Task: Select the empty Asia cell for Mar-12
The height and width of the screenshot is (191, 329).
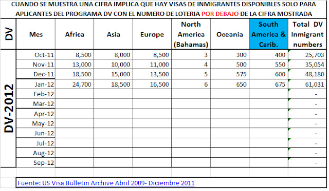Action: (113, 104)
